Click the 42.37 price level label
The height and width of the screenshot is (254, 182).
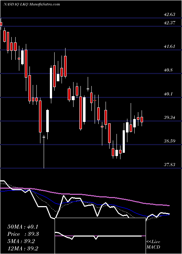tap(170, 23)
